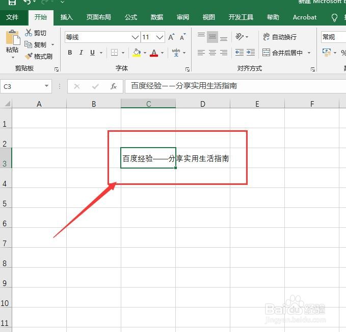Open text orientation tool
The image size is (346, 332).
(x=239, y=37)
